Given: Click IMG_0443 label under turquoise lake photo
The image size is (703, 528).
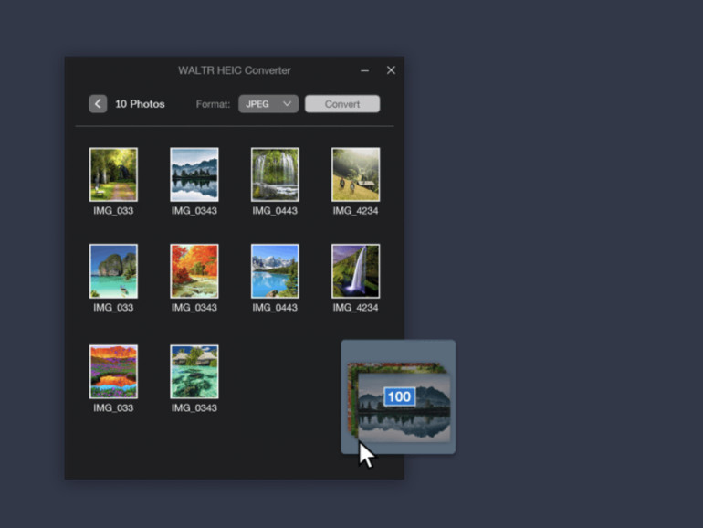Looking at the screenshot, I should point(275,307).
